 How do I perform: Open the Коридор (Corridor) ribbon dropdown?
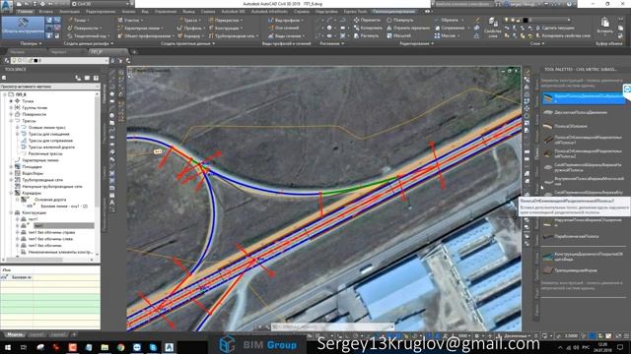point(191,35)
